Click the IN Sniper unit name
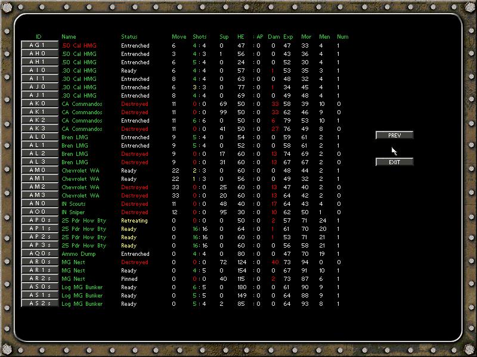Viewport: 477px width, 357px height. (x=73, y=212)
